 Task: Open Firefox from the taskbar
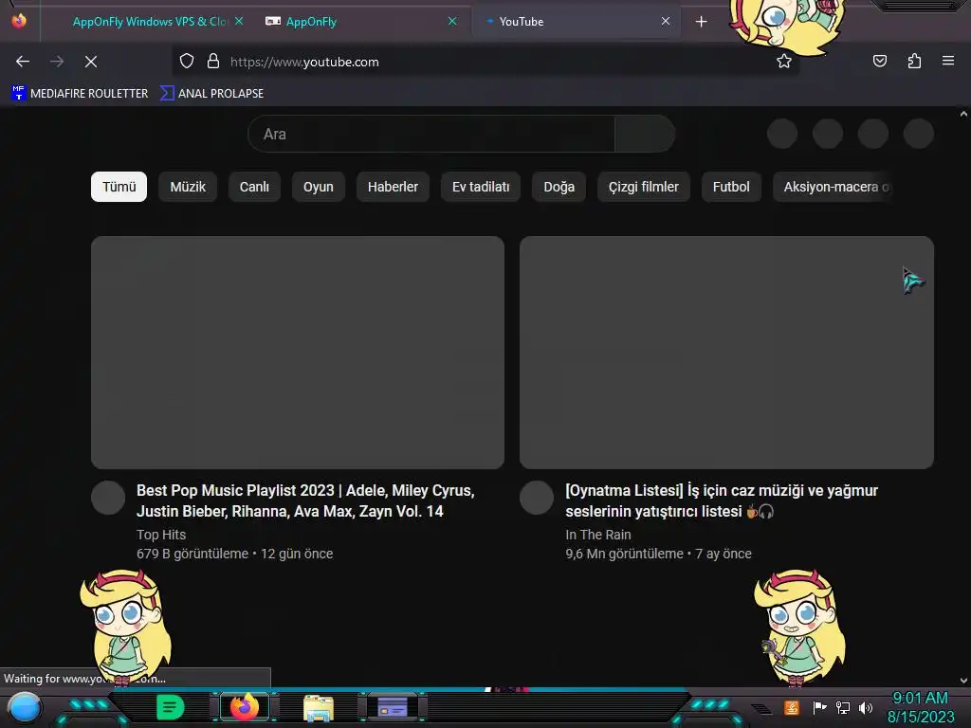tap(244, 707)
